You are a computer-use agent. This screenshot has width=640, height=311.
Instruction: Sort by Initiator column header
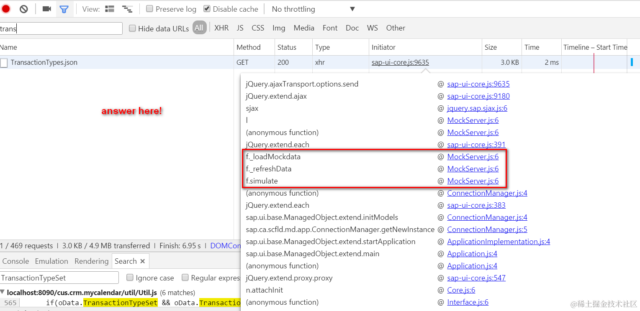425,47
